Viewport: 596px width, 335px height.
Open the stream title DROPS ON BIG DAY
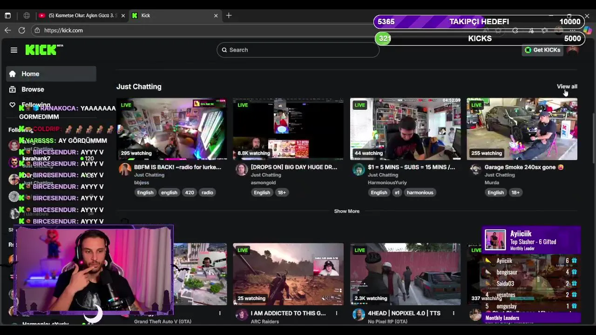(294, 167)
